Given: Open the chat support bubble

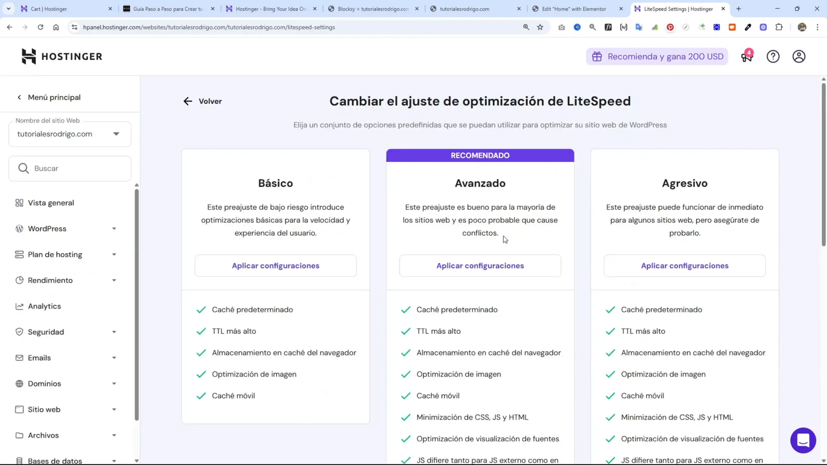Looking at the screenshot, I should (803, 440).
